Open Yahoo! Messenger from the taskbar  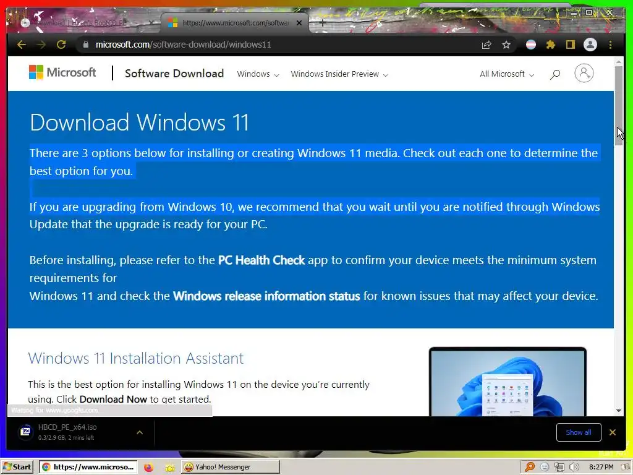(230, 467)
